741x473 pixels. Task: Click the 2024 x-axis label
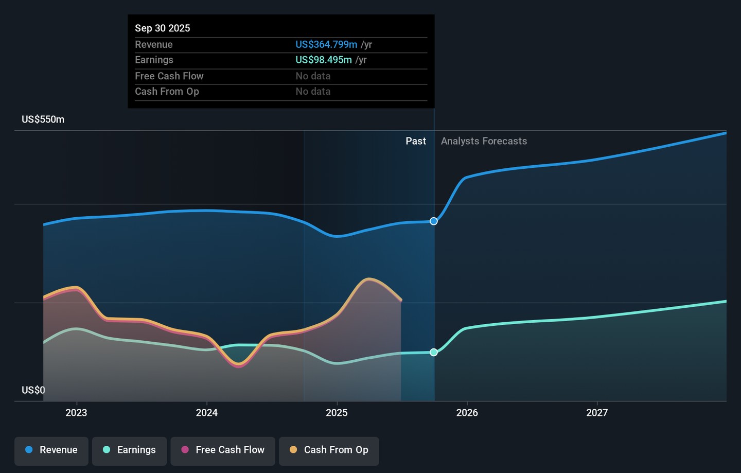point(206,413)
